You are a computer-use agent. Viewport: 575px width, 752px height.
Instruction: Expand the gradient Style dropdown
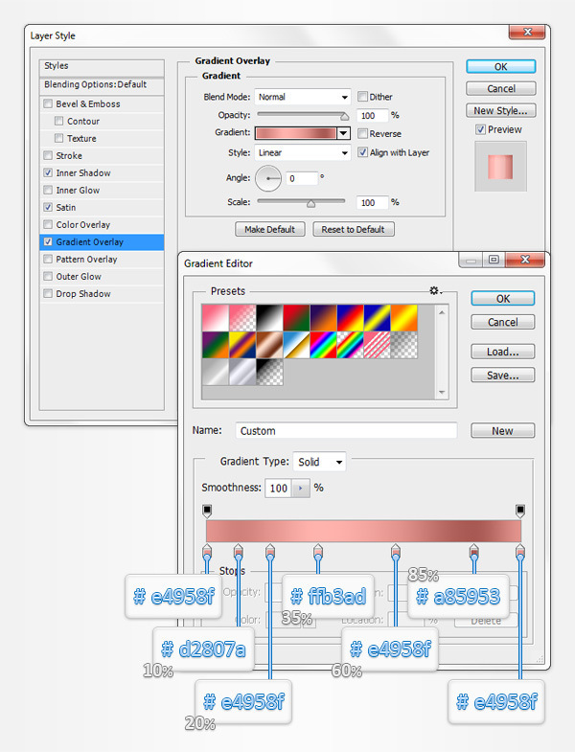click(x=303, y=152)
